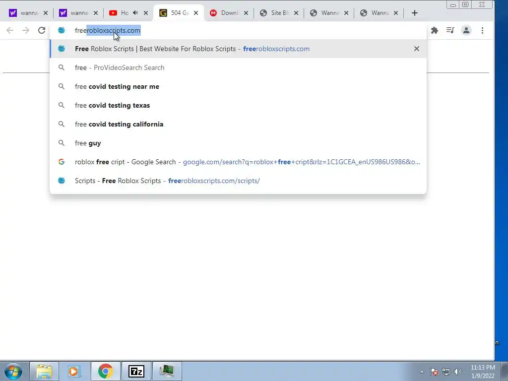The width and height of the screenshot is (508, 381).
Task: Go forward using the forward arrow
Action: (x=26, y=30)
